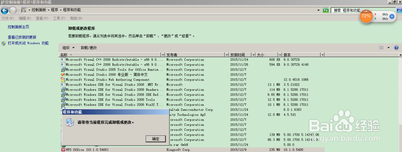Open recent pages dropdown beside Forward button
This screenshot has height=152, width=402.
(x=18, y=10)
